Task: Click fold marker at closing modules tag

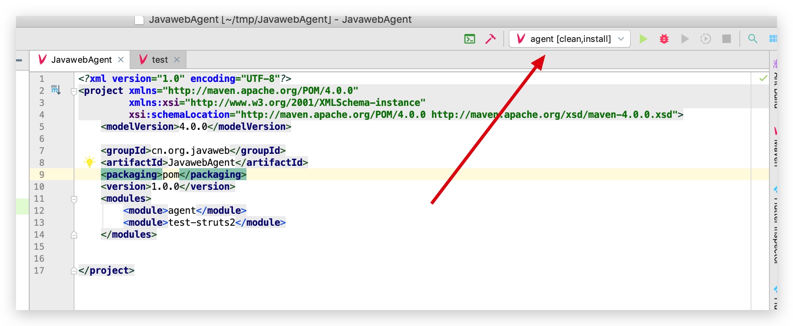Action: point(74,235)
